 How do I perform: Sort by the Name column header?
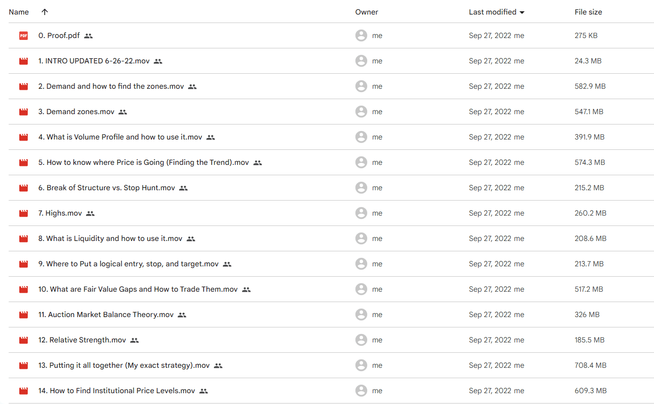pyautogui.click(x=19, y=12)
